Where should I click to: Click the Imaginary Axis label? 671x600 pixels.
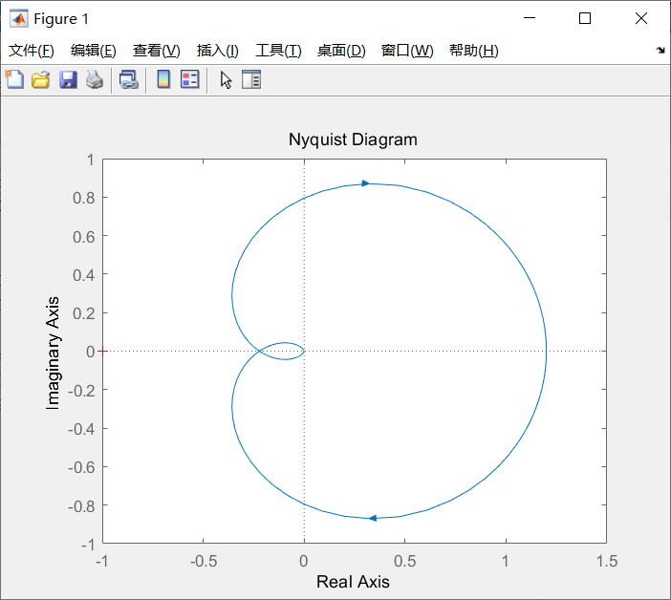click(x=53, y=354)
